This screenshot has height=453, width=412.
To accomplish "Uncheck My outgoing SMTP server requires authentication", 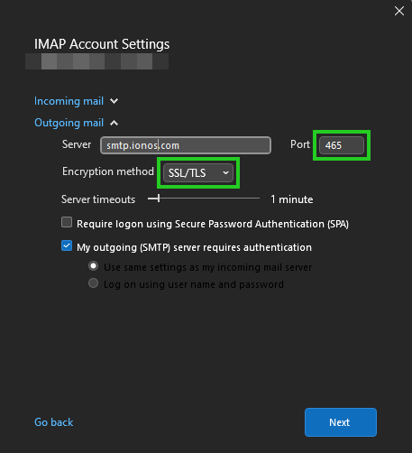I will point(67,245).
